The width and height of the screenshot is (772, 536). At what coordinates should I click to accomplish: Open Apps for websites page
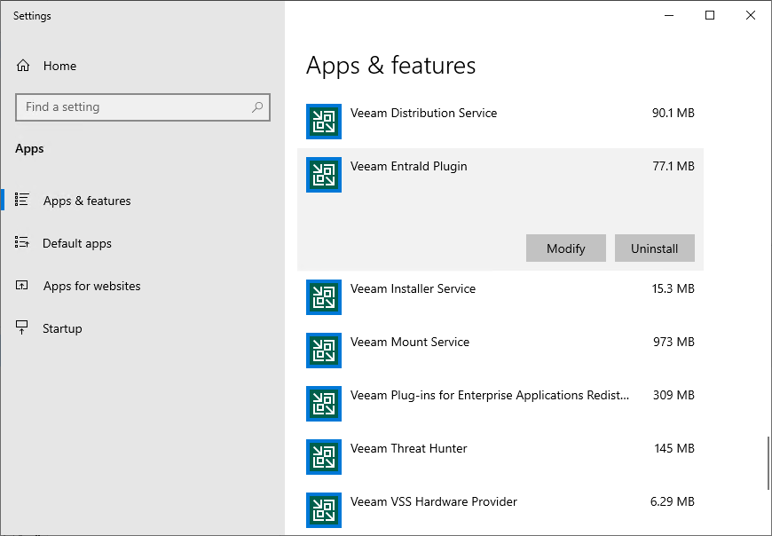pyautogui.click(x=91, y=286)
